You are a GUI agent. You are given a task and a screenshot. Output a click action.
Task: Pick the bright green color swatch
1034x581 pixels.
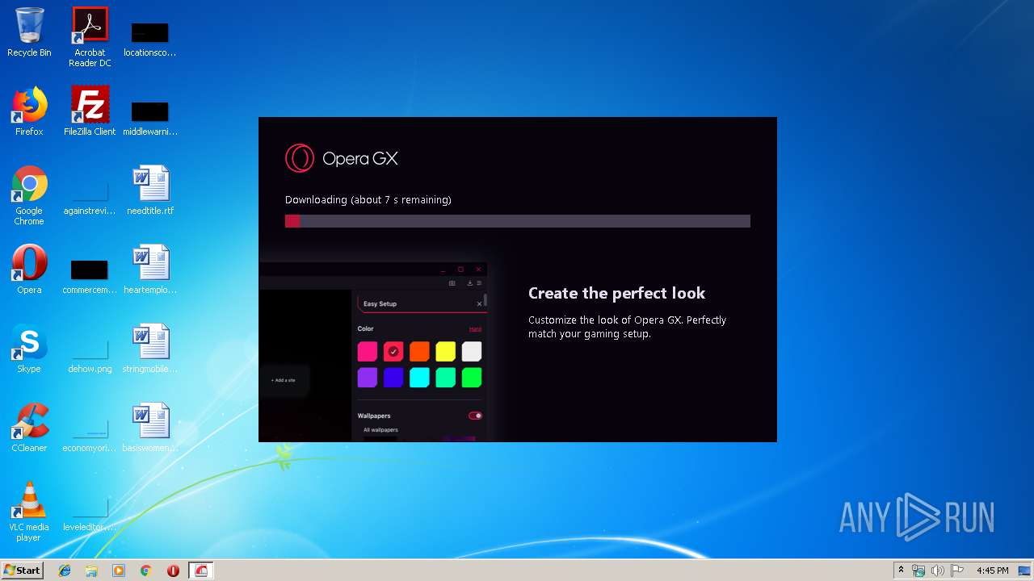click(x=472, y=378)
